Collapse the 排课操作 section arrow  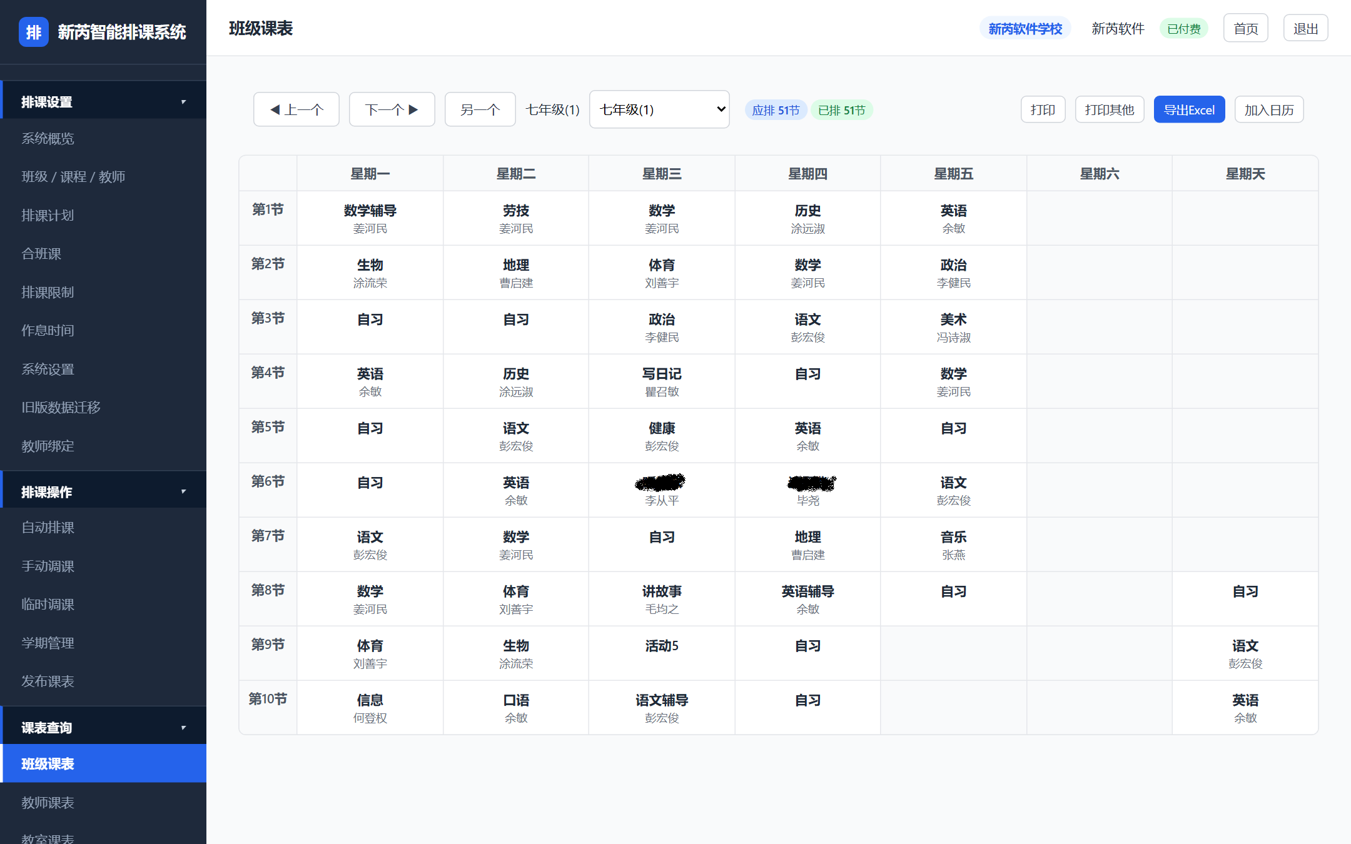point(183,492)
